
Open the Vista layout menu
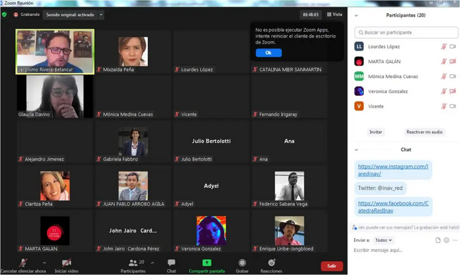pos(335,15)
